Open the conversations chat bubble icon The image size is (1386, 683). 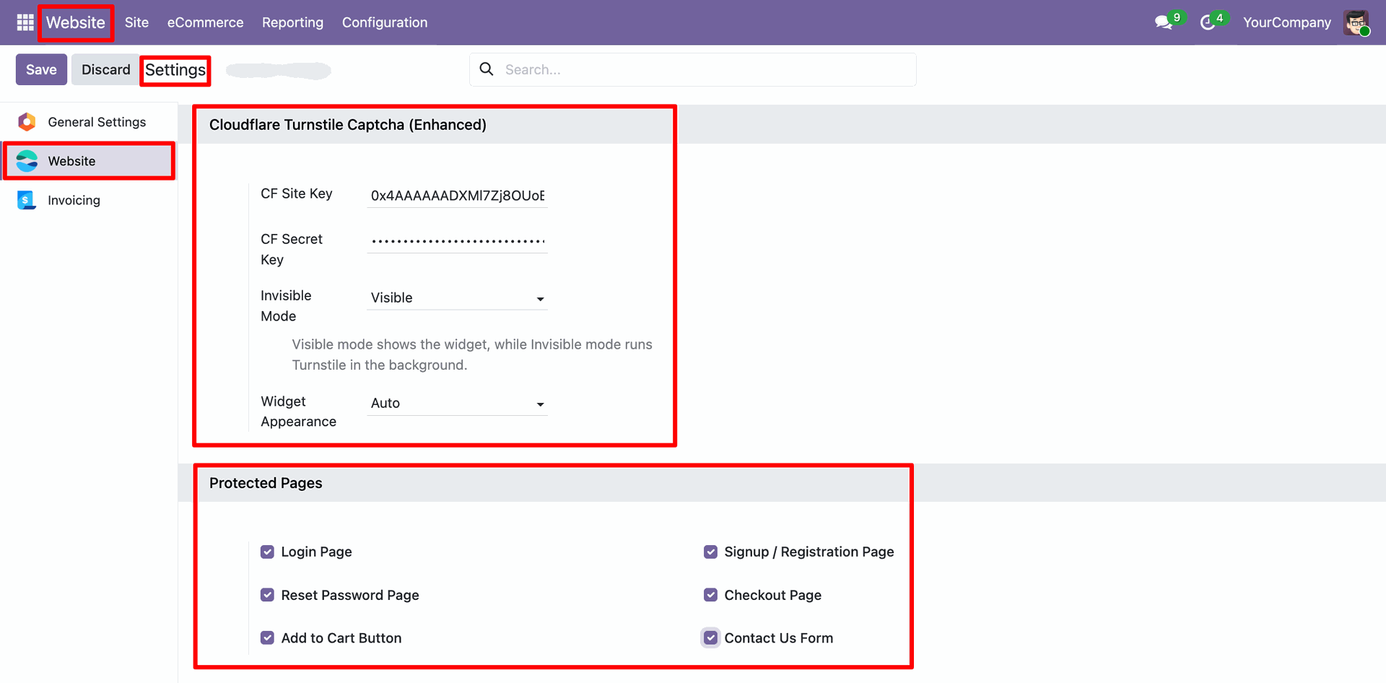coord(1163,22)
